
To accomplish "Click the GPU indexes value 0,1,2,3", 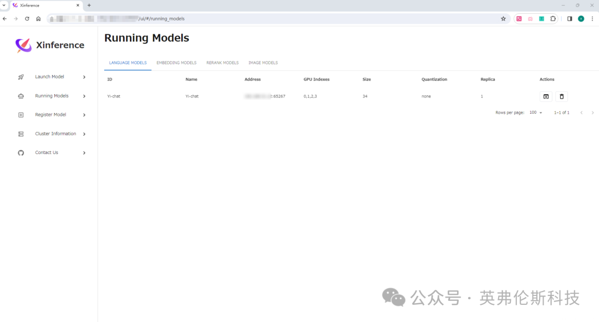I will click(310, 96).
